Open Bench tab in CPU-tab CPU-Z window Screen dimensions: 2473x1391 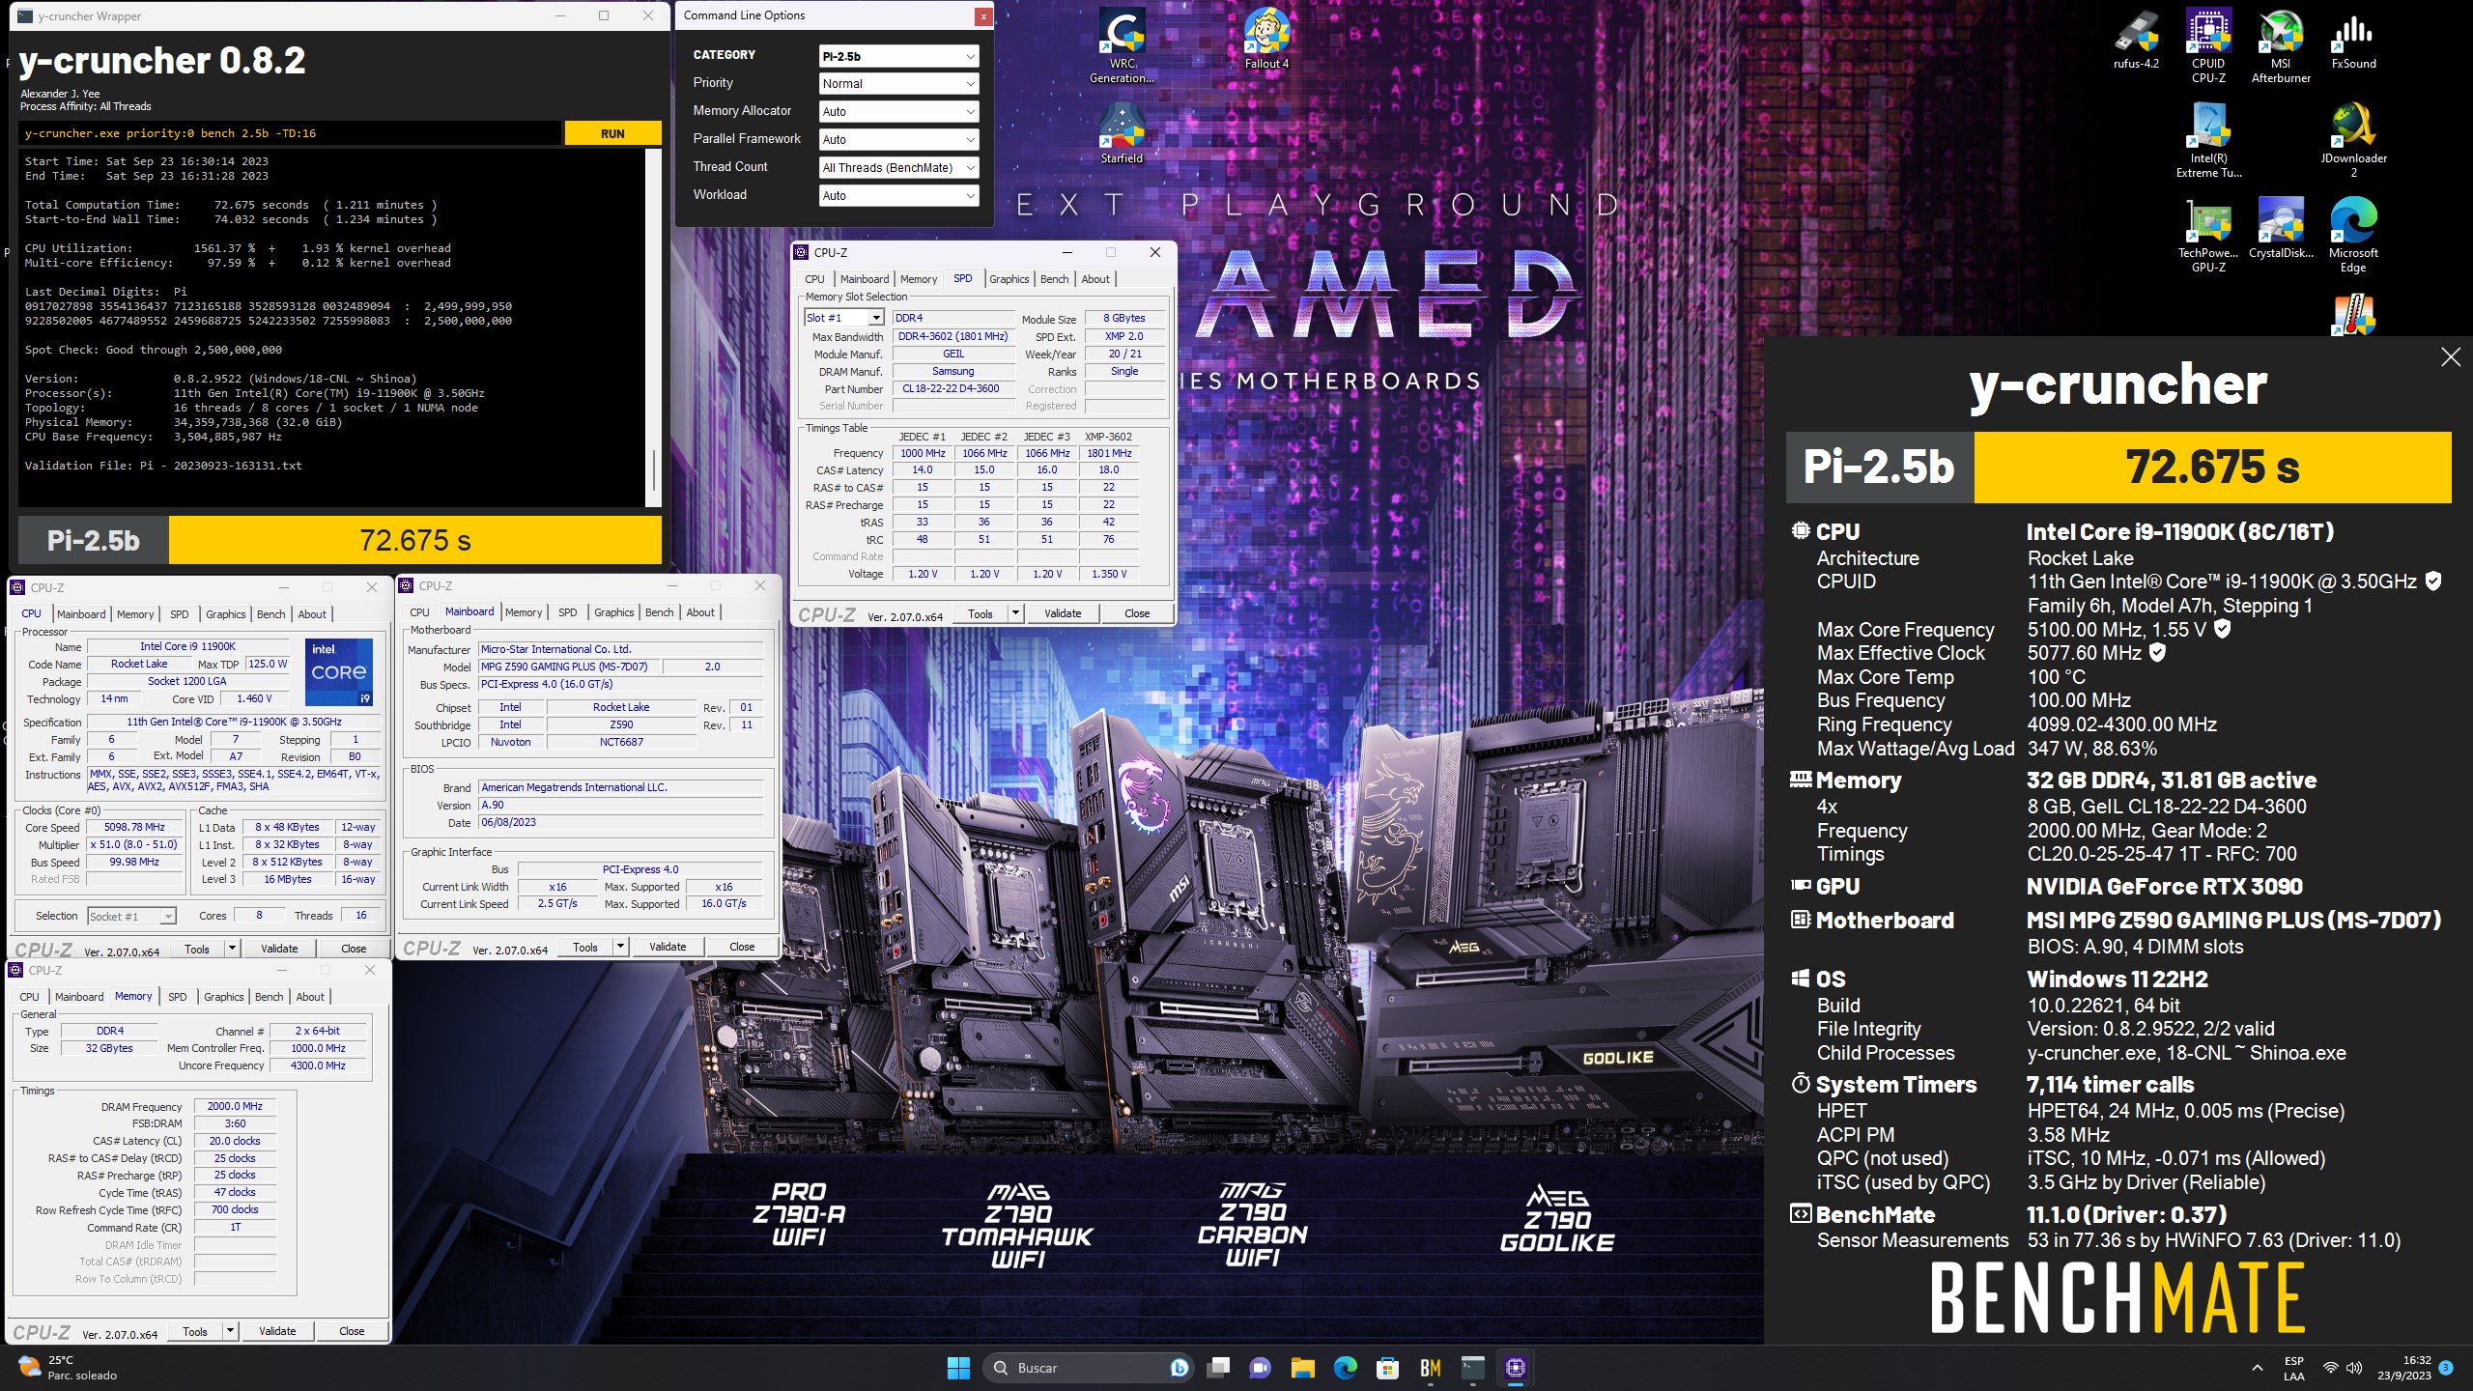271,614
